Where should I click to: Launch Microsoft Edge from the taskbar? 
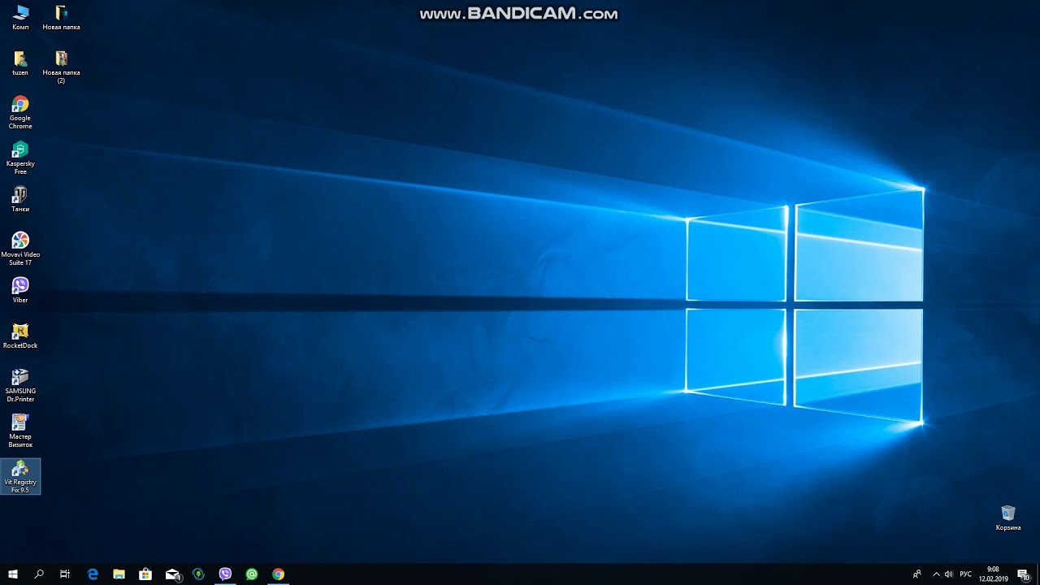(x=93, y=574)
